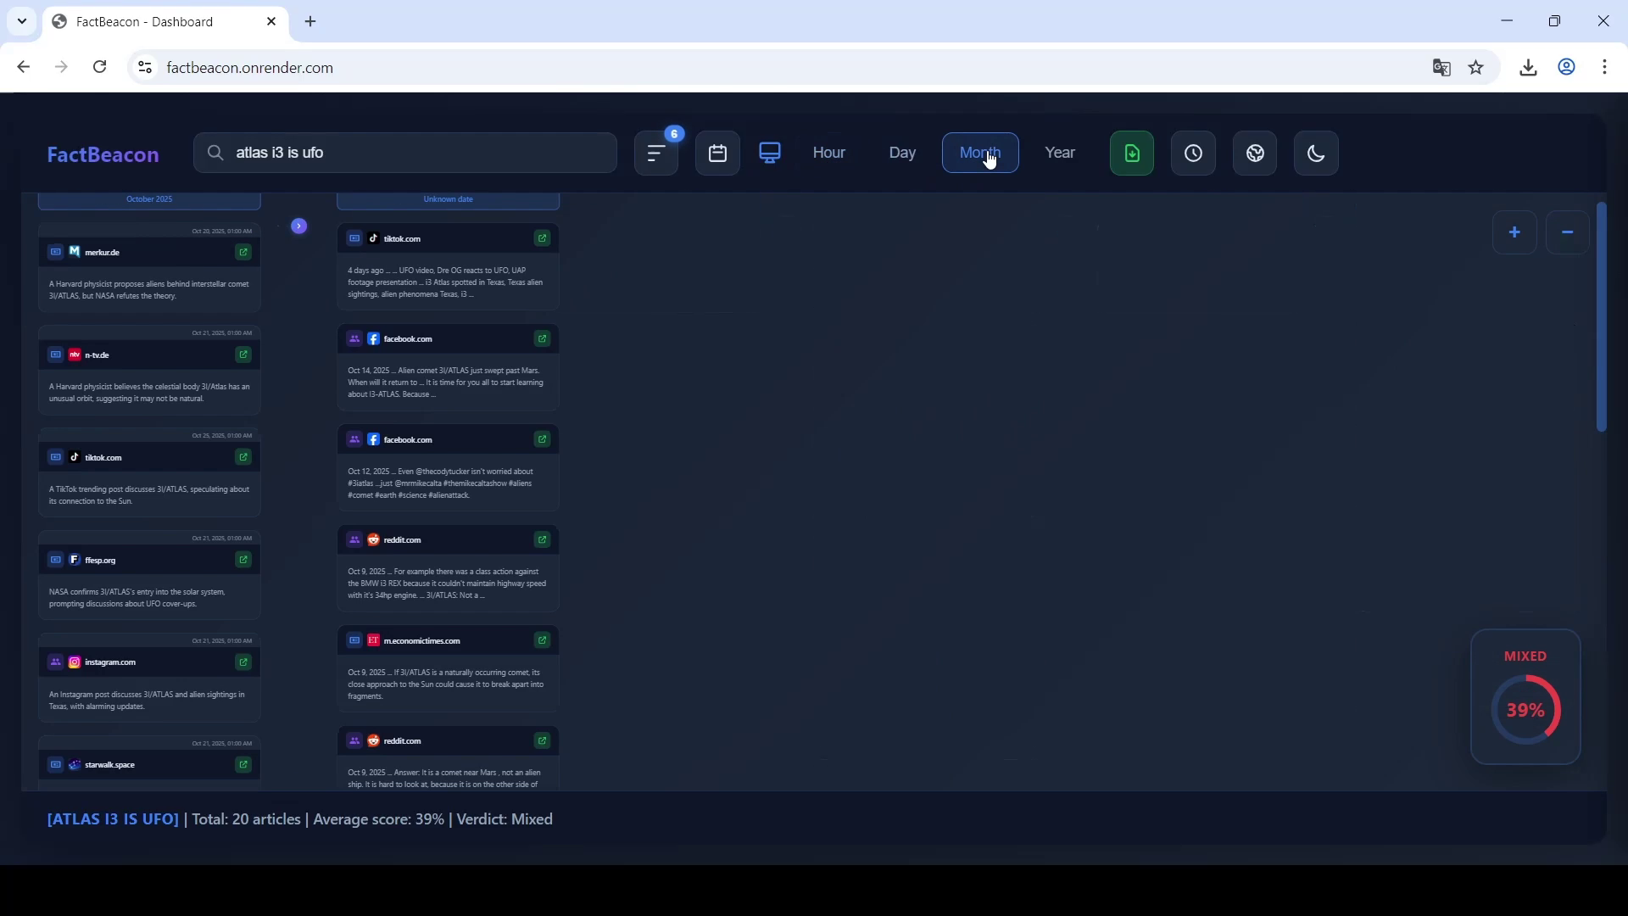Viewport: 1628px width, 916px height.
Task: Click the calendar date picker icon
Action: pos(717,154)
